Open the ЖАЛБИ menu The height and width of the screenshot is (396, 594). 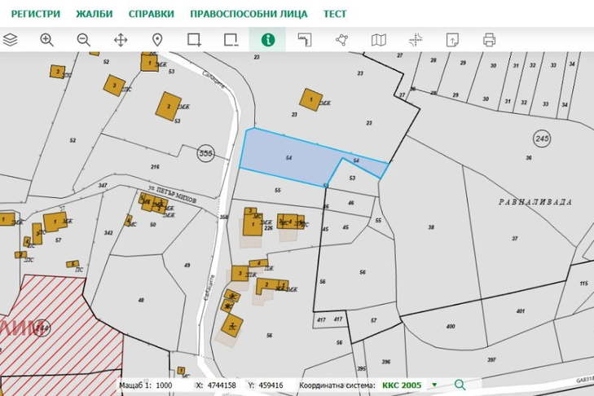pos(95,14)
